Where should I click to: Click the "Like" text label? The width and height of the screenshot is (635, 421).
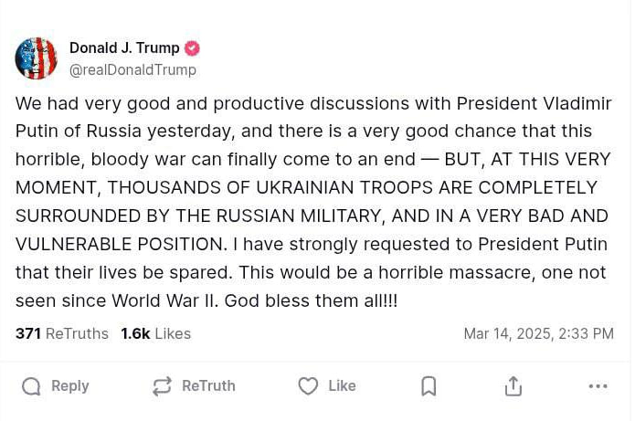[x=342, y=386]
